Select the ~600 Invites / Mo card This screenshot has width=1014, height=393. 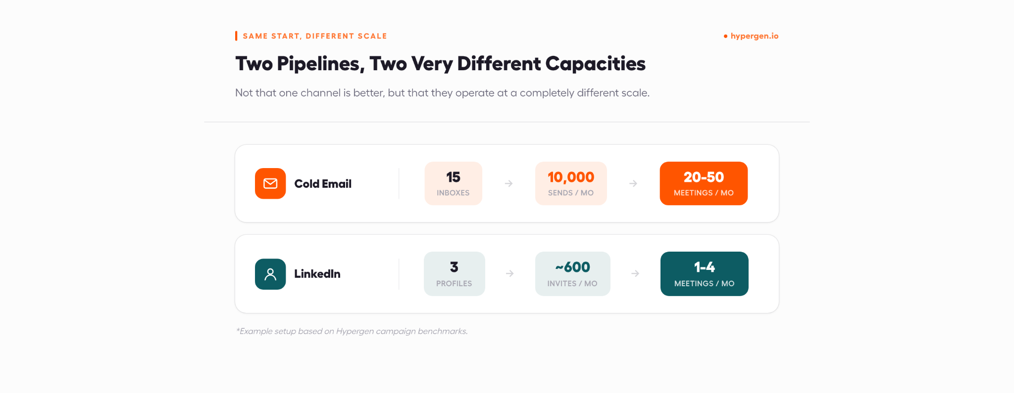(x=573, y=274)
